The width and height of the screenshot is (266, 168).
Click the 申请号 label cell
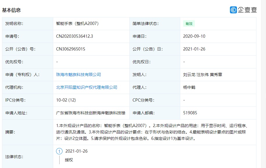coord(28,36)
